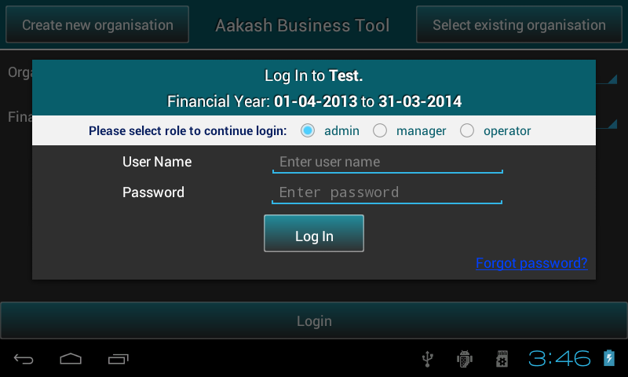The height and width of the screenshot is (377, 628).
Task: Switch to Select existing organisation tab
Action: [x=519, y=24]
